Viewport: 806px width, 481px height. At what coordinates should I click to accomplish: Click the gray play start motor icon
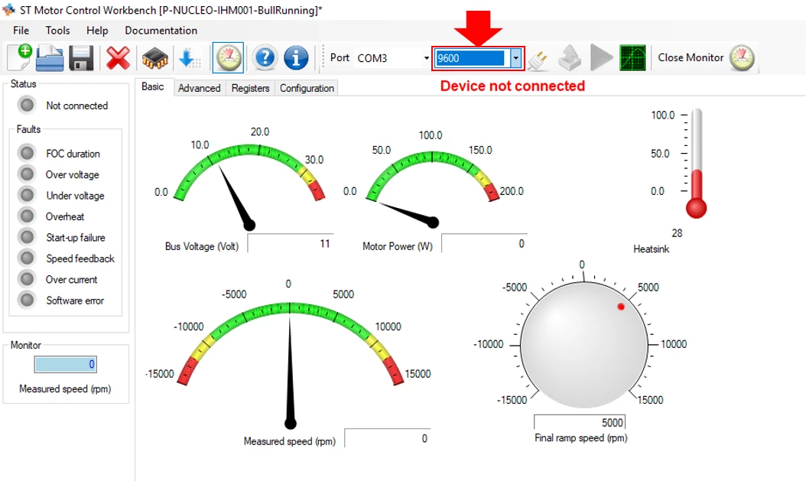tap(601, 57)
